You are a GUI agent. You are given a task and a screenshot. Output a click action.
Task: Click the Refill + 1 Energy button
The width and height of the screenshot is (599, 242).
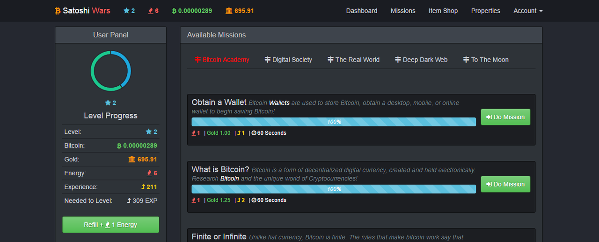(110, 225)
